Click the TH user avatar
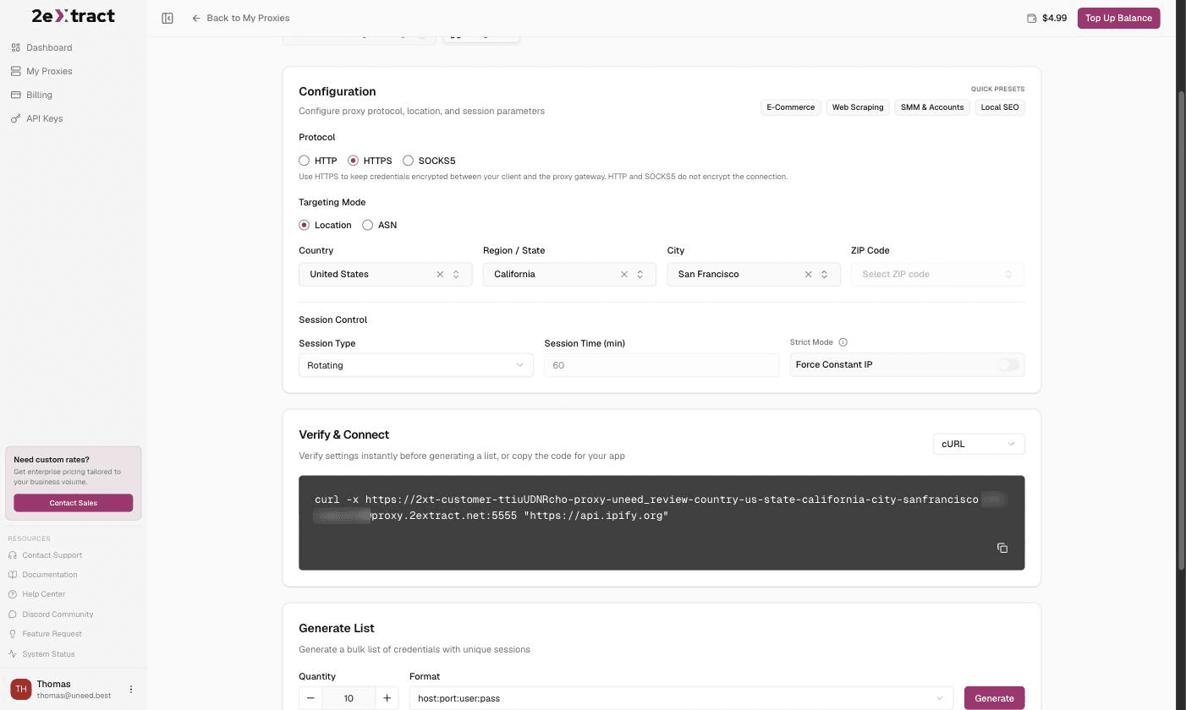The height and width of the screenshot is (710, 1186). (20, 690)
